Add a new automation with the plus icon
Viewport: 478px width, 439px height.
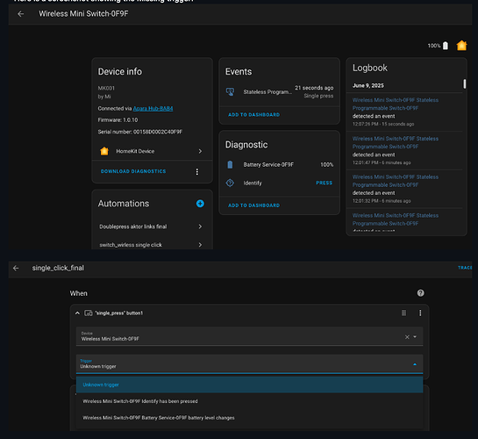[x=200, y=204]
